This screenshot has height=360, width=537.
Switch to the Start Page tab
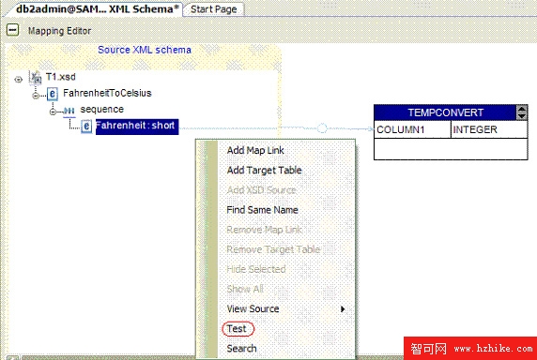[x=214, y=9]
